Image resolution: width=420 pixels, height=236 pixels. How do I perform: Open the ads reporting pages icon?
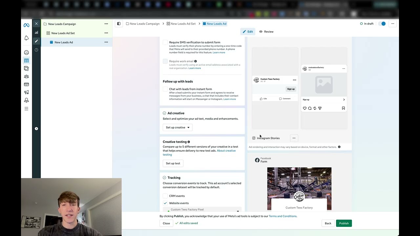[x=26, y=69]
